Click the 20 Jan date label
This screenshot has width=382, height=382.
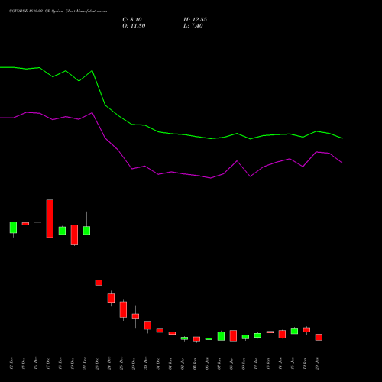point(316,364)
